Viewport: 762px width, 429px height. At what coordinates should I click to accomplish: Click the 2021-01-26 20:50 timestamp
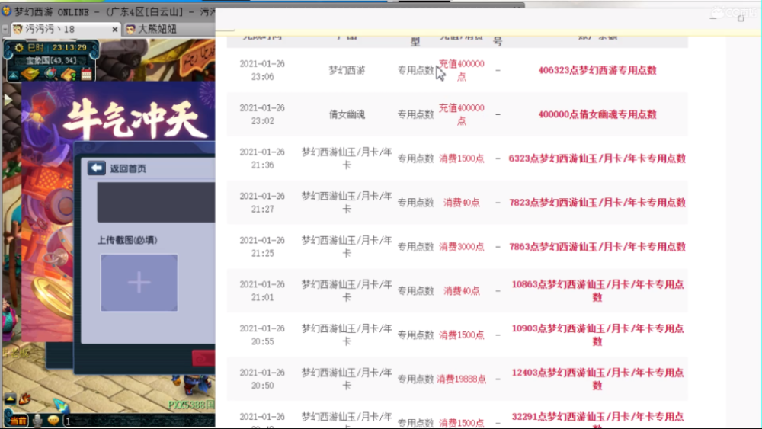262,379
